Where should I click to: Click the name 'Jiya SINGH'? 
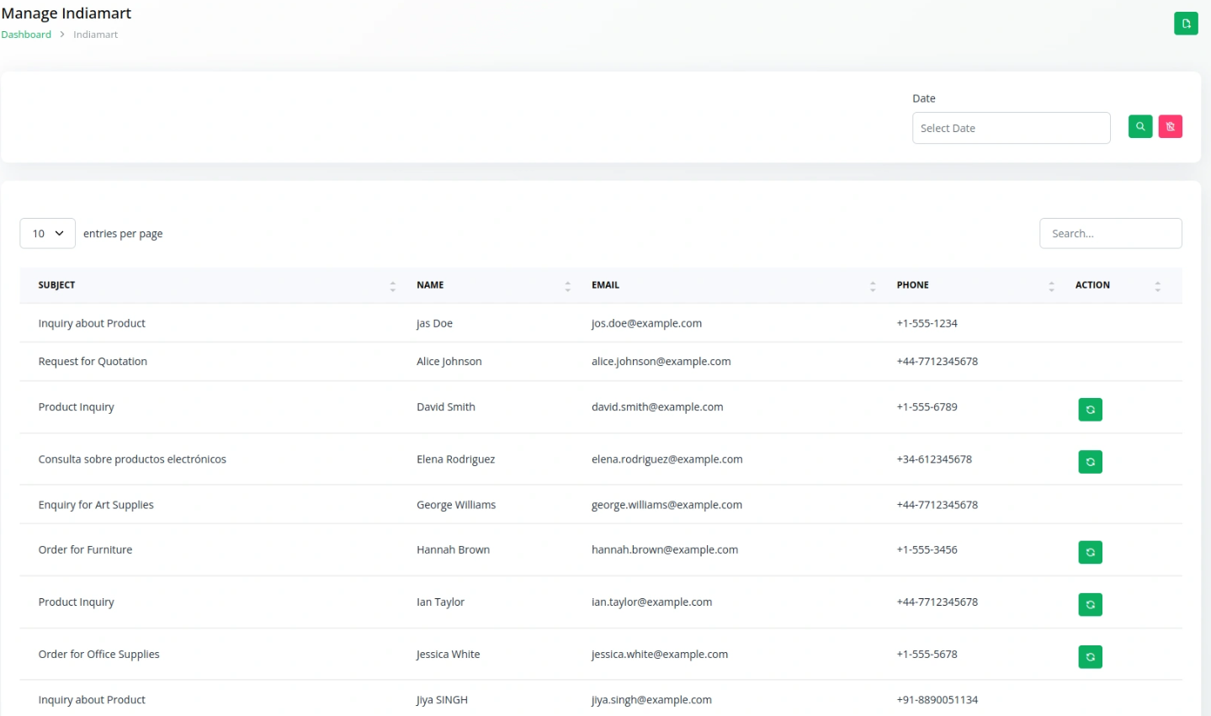coord(442,700)
